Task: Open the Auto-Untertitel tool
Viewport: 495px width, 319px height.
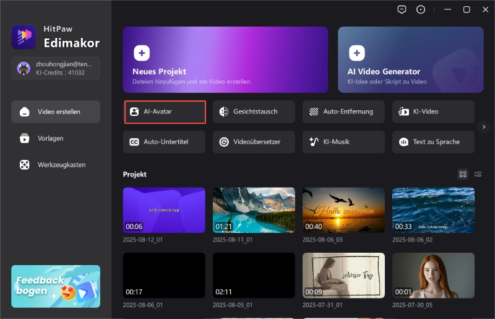Action: pos(164,142)
